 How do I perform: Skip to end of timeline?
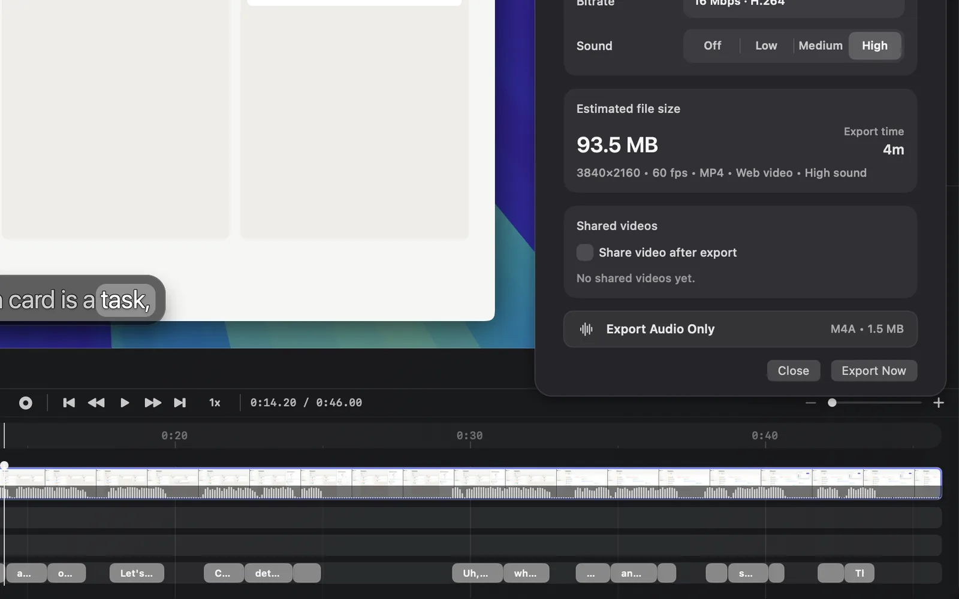click(x=180, y=403)
